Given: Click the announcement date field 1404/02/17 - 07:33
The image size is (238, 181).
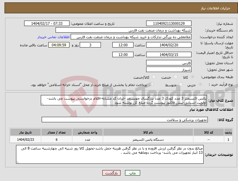Looking at the screenshot, I should pos(47,23).
